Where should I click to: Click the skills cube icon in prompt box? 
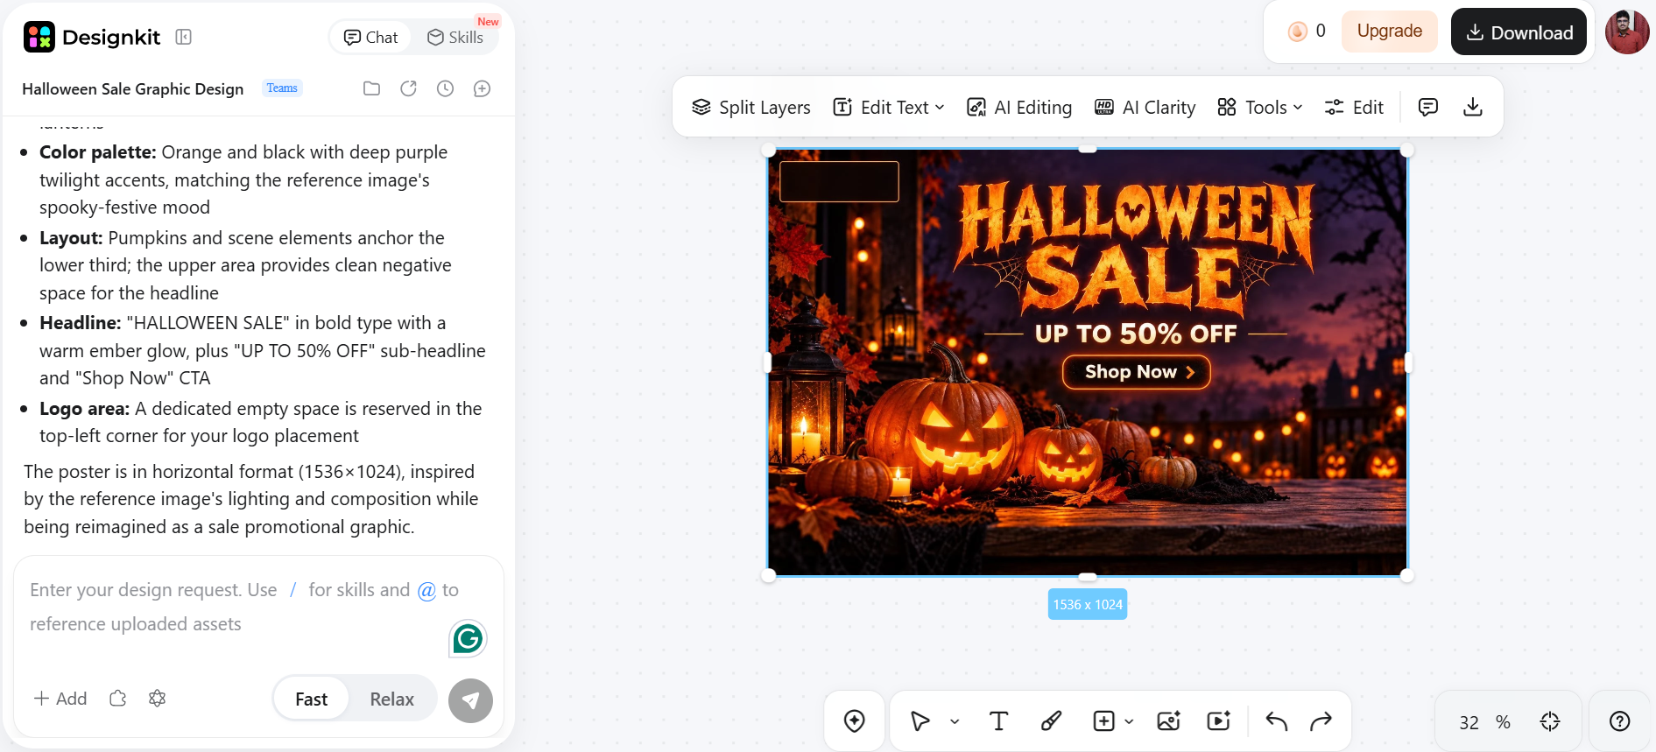[x=117, y=699]
